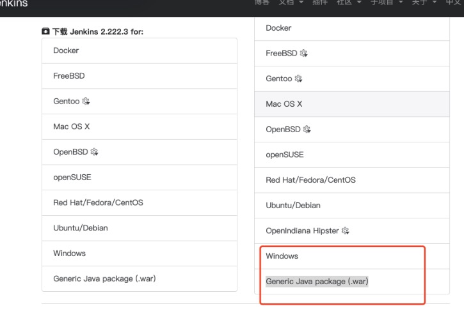The image size is (464, 311).
Task: Expand the 子项目 menu in the navigation bar
Action: click(x=387, y=3)
